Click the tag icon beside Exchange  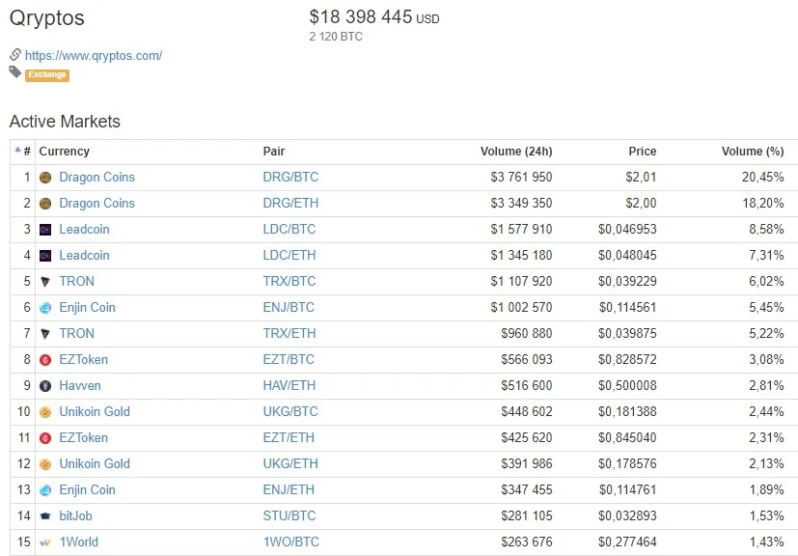coord(15,72)
